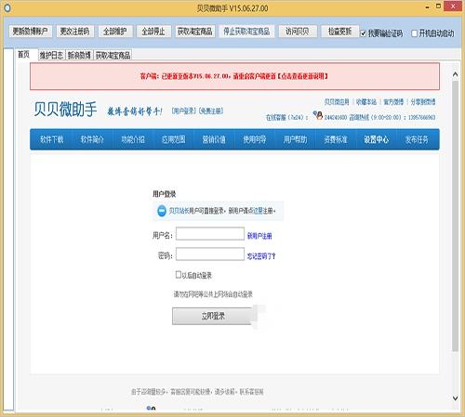
Task: Click the 贝贝微应用 top link
Action: (x=337, y=102)
